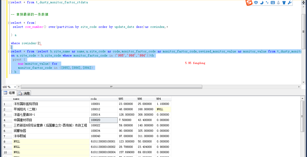This screenshot has height=157, width=307.
Task: Click the value '126.000000' in column 985
Action: [x=127, y=115]
